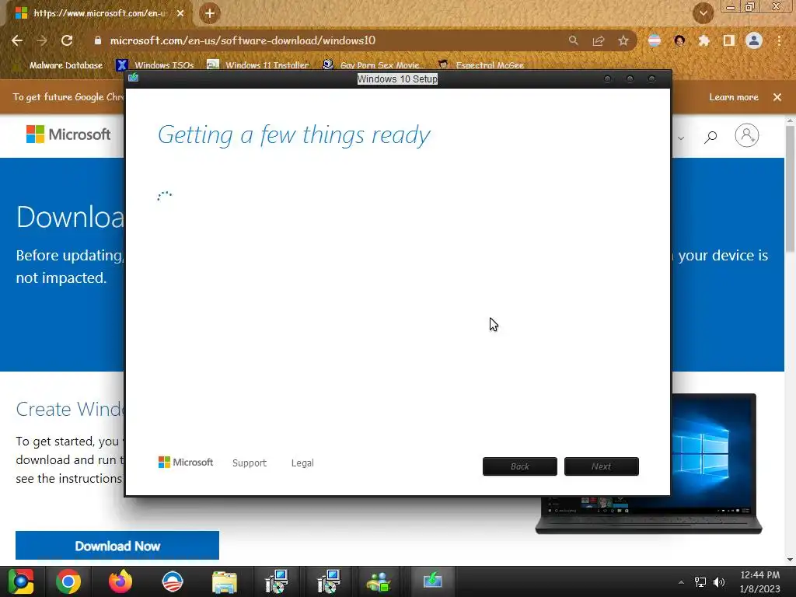Viewport: 796px width, 597px height.
Task: Click Back button in Windows 10 Setup
Action: click(520, 466)
